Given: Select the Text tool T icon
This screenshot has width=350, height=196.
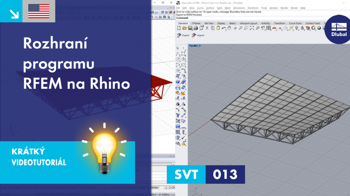Looking at the screenshot, I should pyautogui.click(x=178, y=115).
